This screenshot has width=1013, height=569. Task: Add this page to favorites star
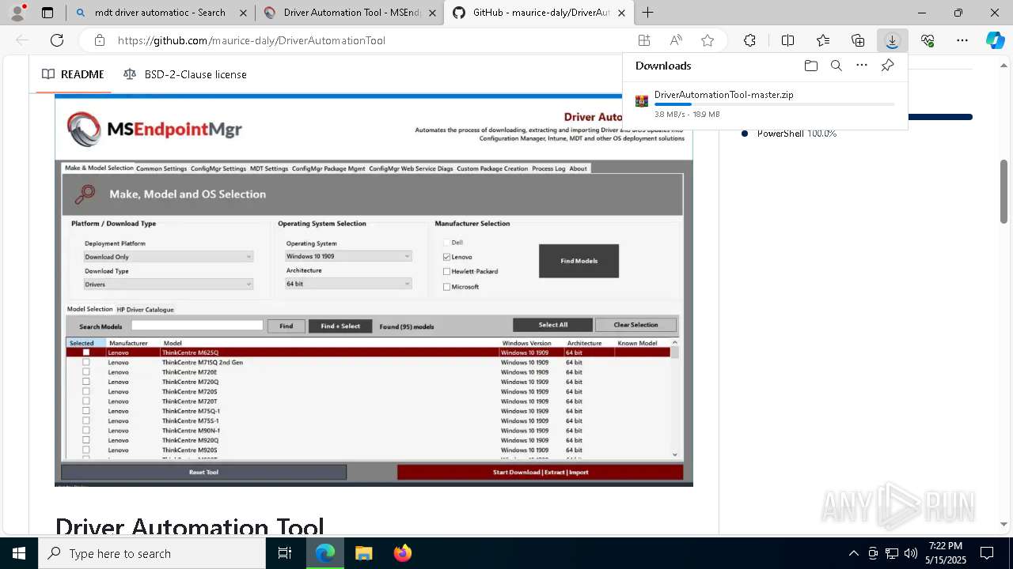tap(708, 40)
